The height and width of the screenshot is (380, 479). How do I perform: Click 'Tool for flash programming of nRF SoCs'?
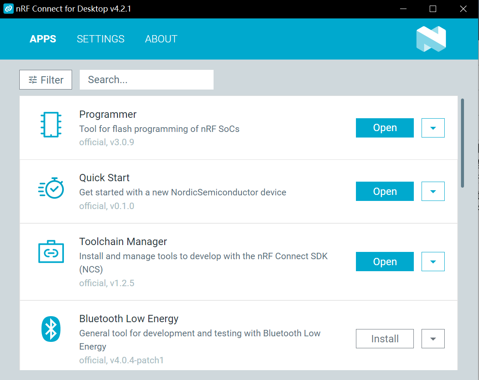159,129
